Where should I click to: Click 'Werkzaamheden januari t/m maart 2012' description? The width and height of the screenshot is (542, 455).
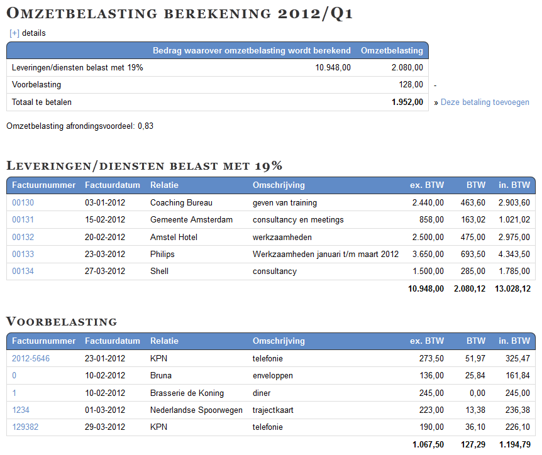pyautogui.click(x=325, y=255)
